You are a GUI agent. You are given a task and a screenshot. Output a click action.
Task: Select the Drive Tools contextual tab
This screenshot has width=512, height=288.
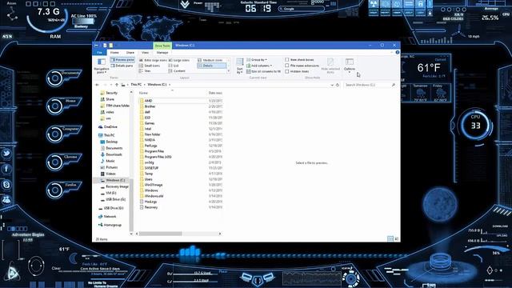[162, 46]
